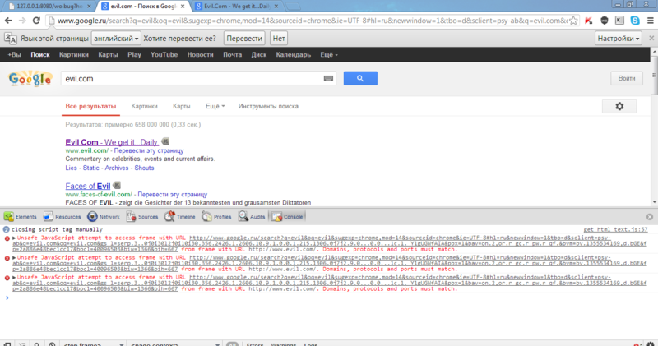Open the DevTools Timeline panel
658x346 pixels.
179,216
